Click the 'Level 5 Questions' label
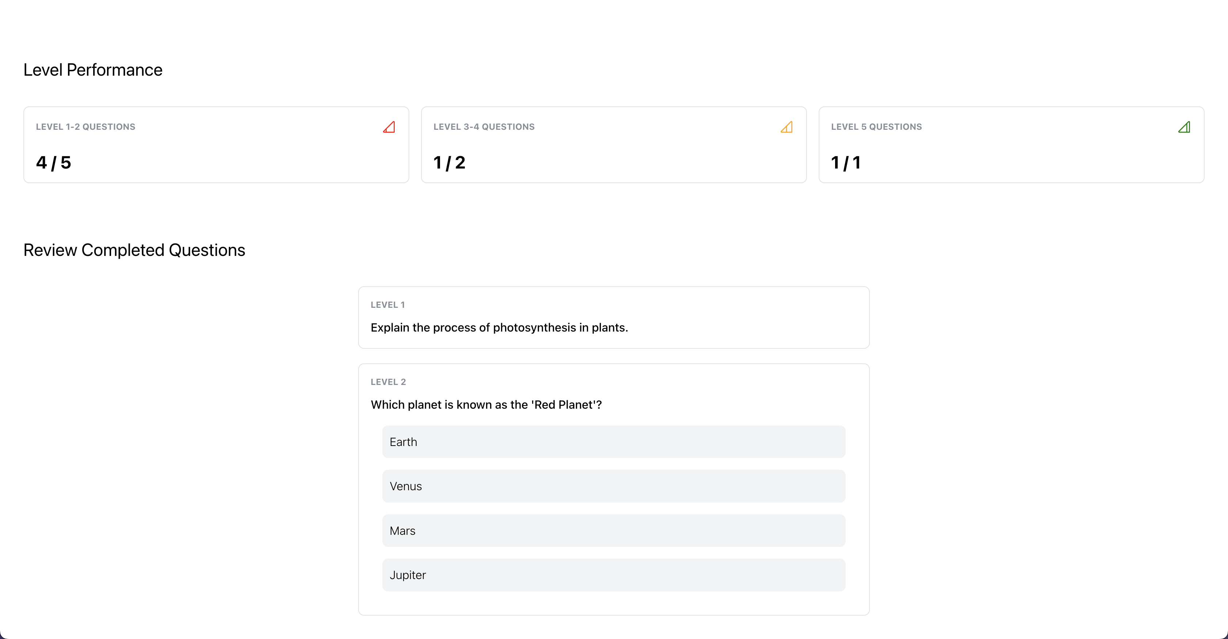The image size is (1228, 639). (876, 127)
